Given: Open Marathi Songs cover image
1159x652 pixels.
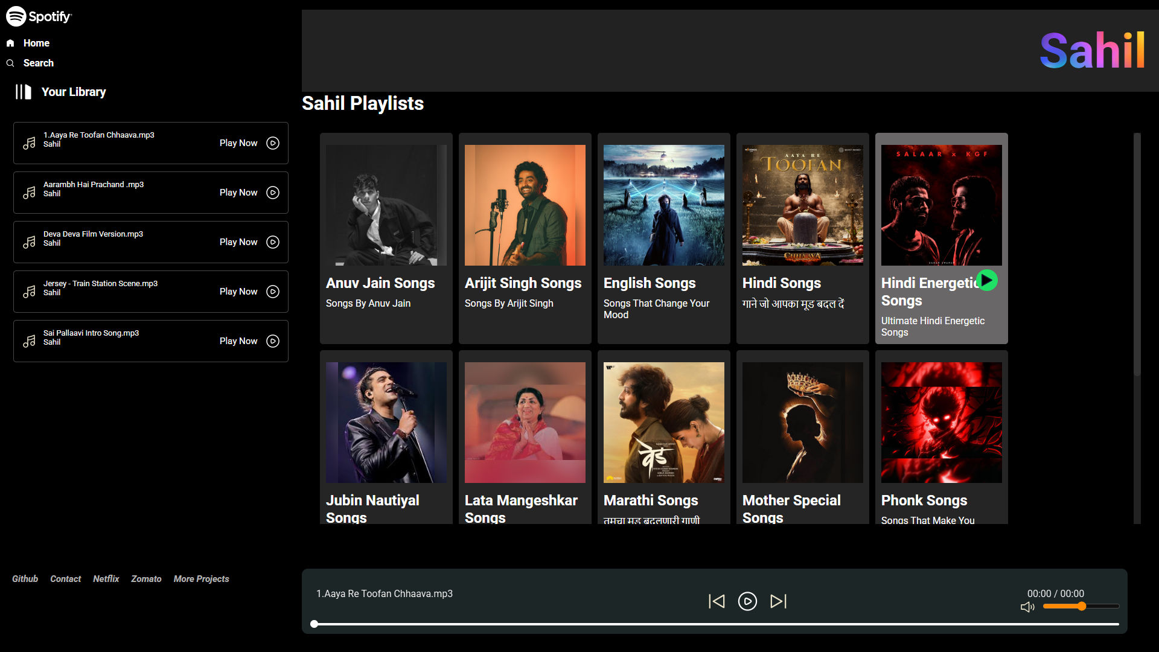Looking at the screenshot, I should click(x=664, y=423).
